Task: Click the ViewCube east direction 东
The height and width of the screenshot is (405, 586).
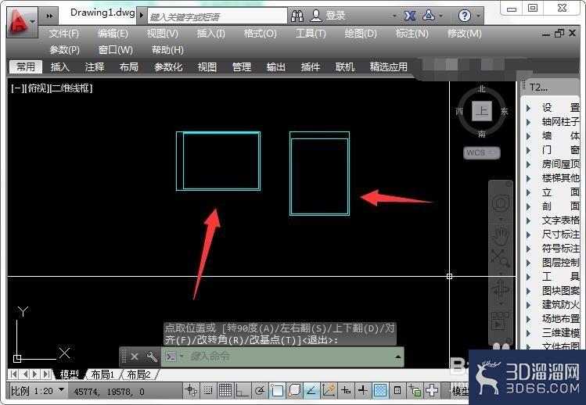Action: [505, 111]
